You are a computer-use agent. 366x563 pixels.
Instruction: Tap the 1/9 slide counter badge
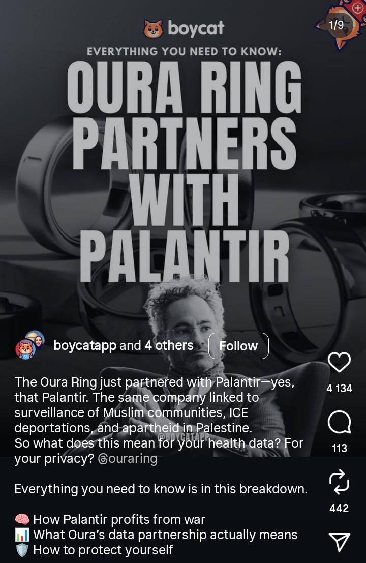337,25
